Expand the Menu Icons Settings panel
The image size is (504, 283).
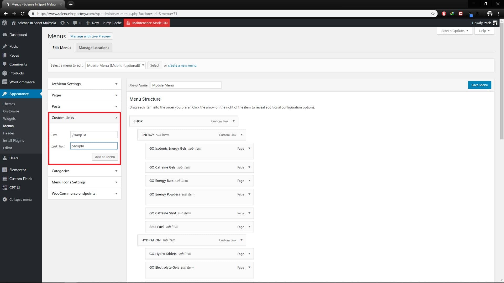tap(116, 182)
